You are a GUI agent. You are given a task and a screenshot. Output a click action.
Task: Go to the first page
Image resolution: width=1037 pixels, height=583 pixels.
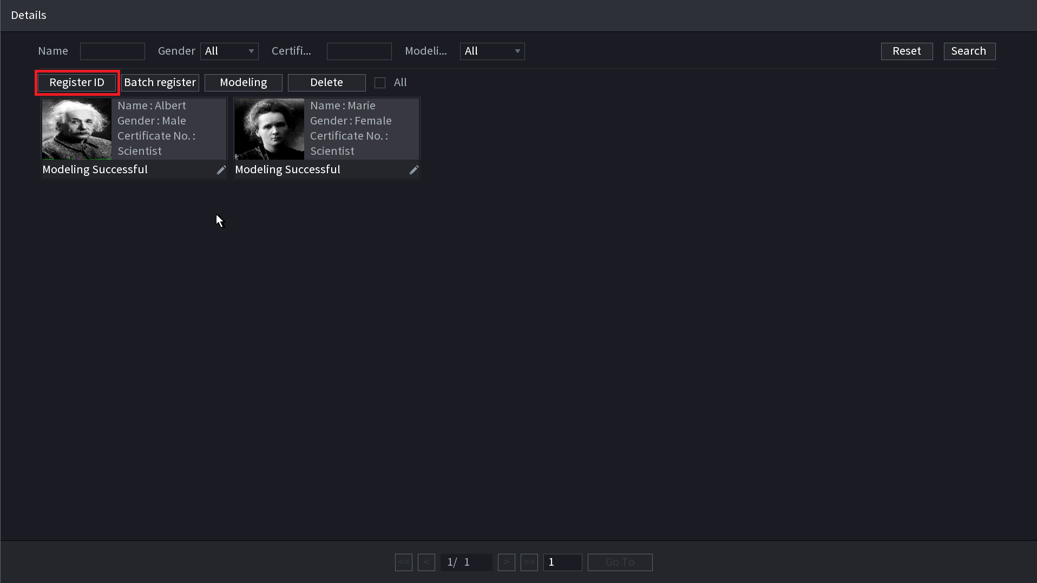(x=404, y=562)
